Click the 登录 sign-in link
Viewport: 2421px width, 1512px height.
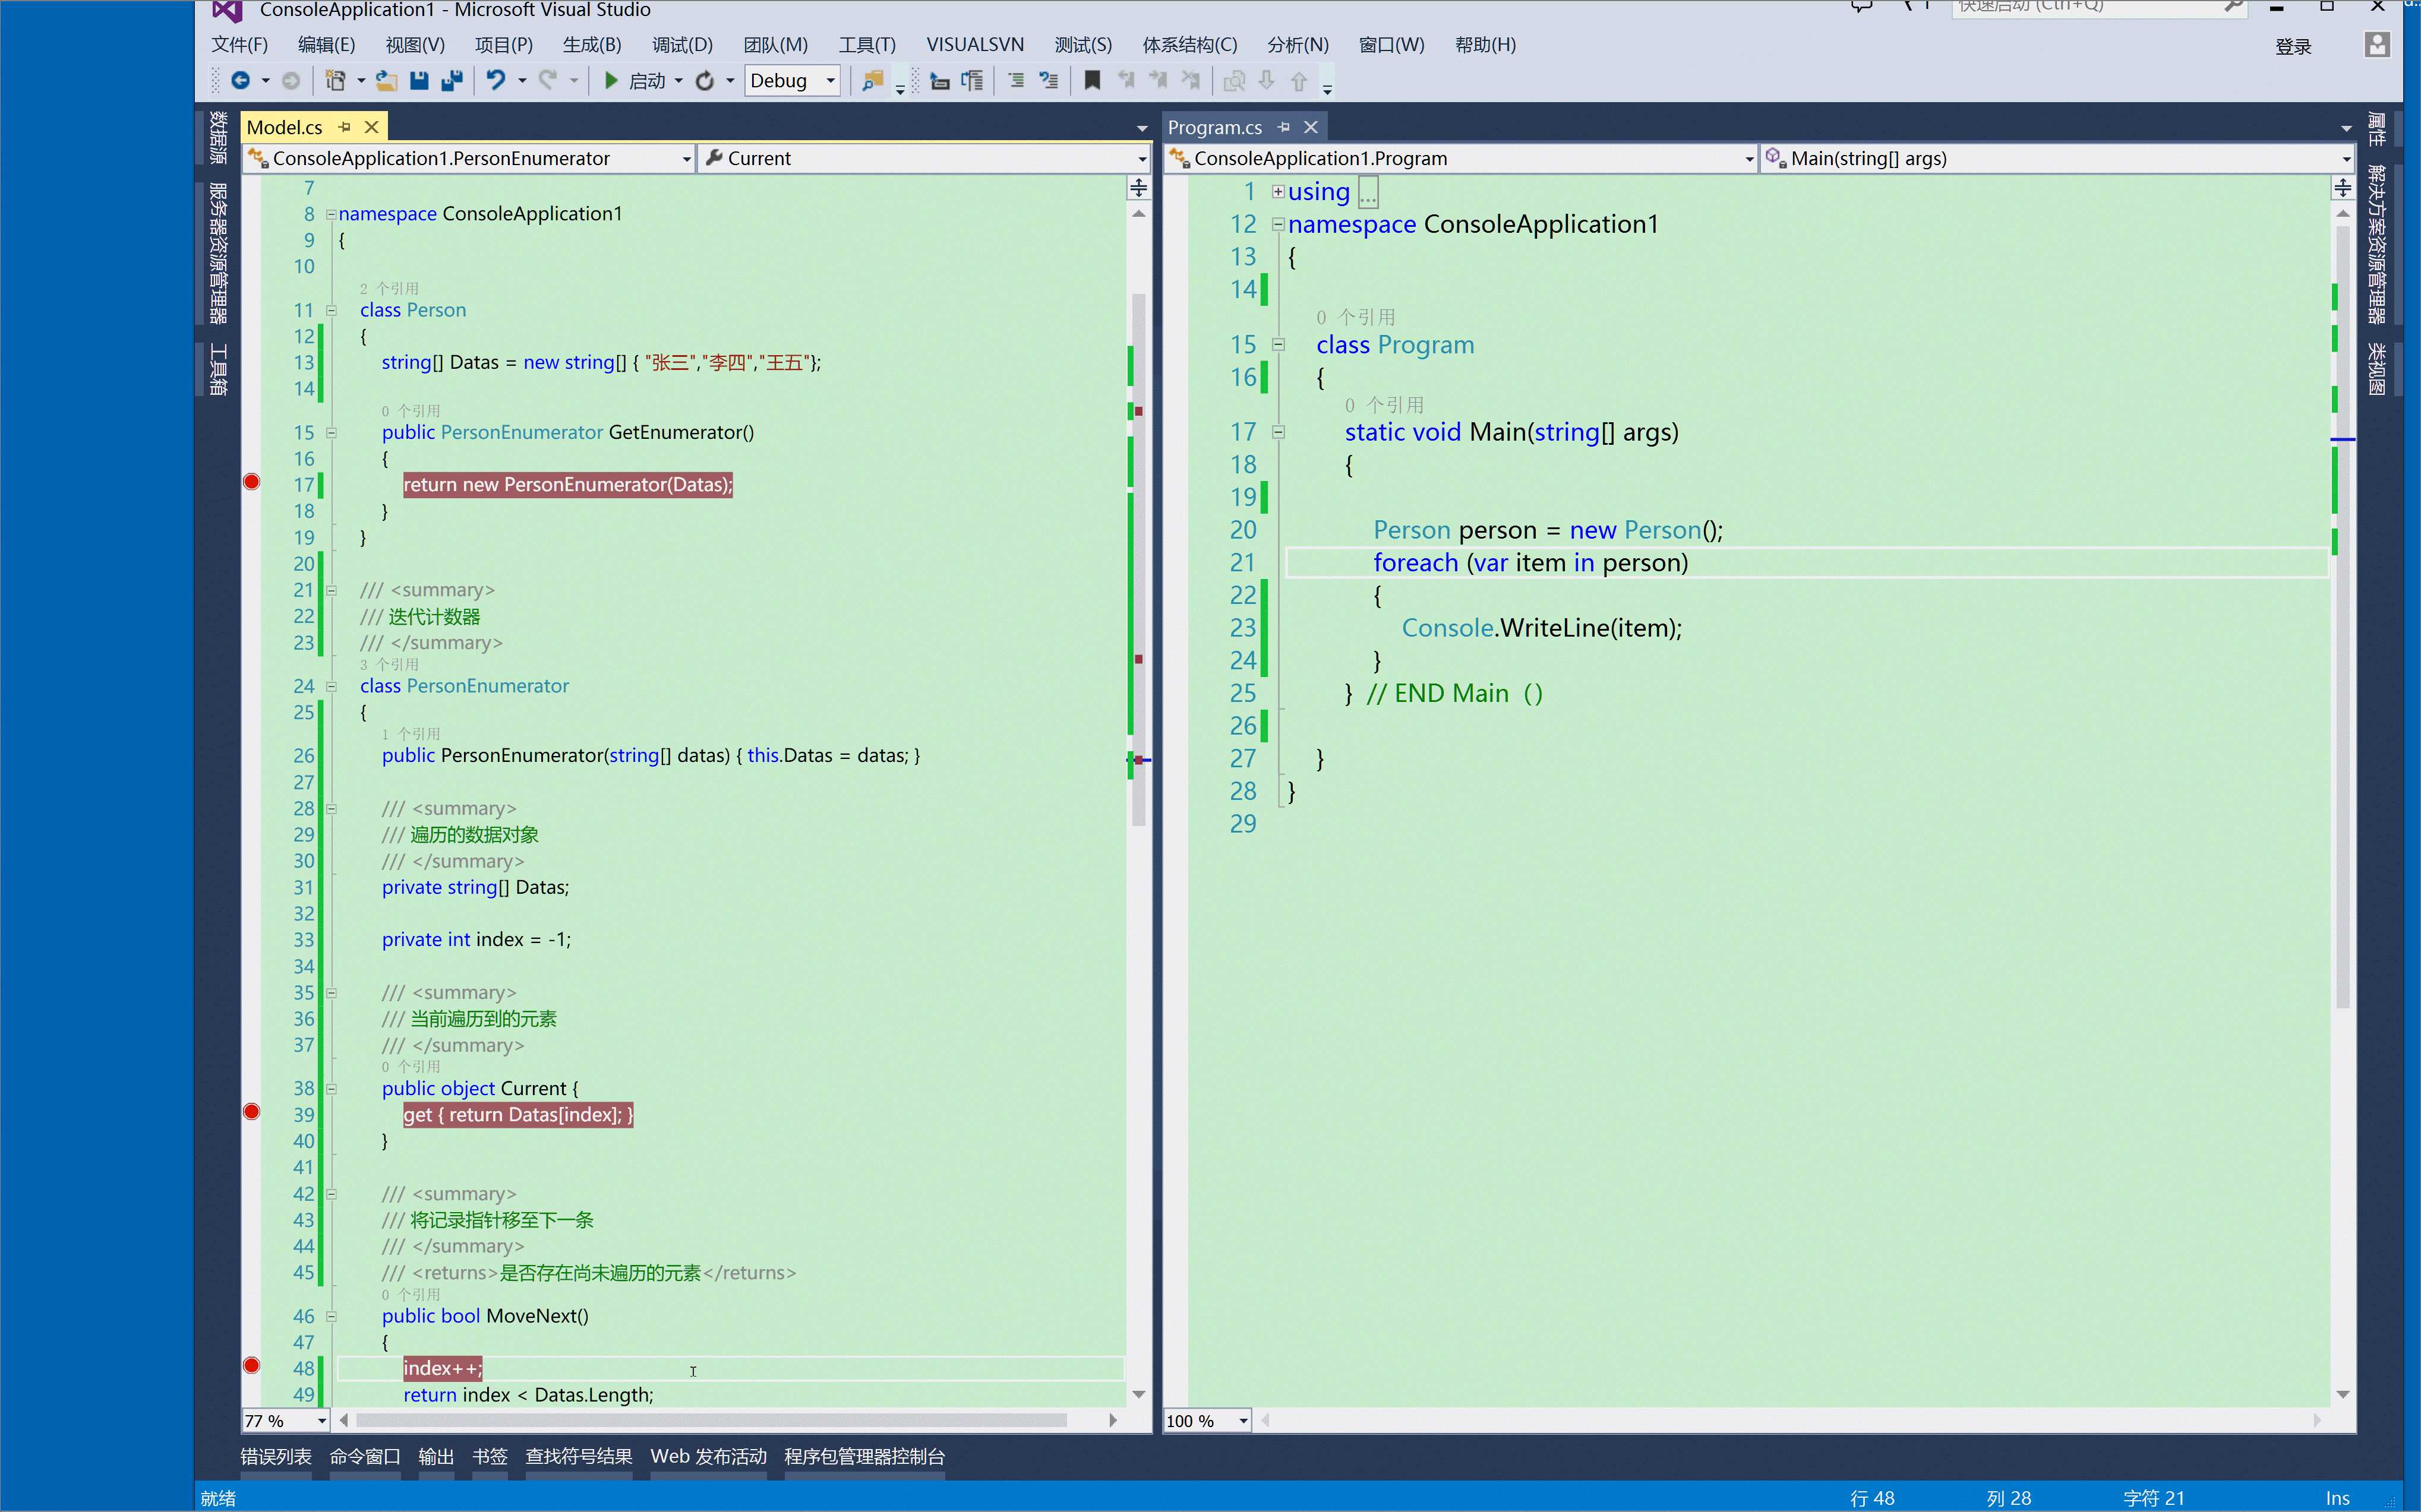pyautogui.click(x=2293, y=47)
